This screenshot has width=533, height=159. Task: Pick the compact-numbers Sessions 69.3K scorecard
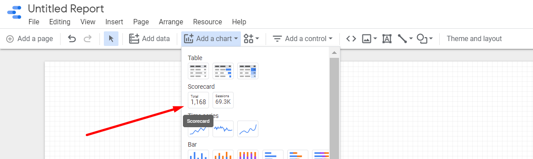click(223, 100)
